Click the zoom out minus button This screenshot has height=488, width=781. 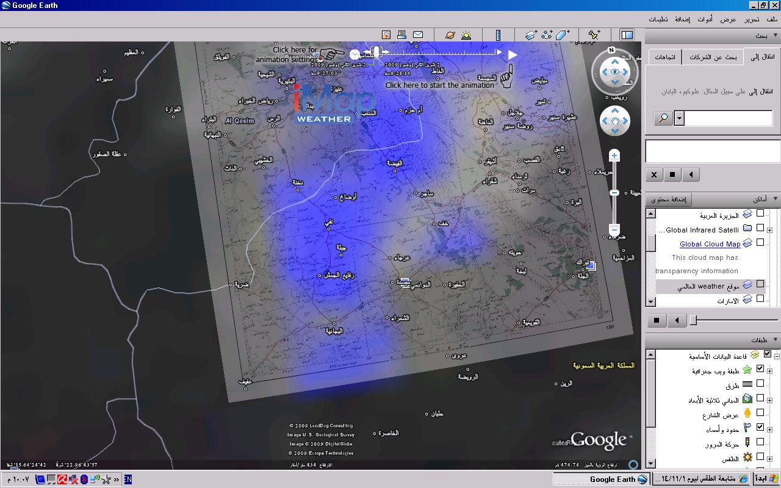pos(614,229)
